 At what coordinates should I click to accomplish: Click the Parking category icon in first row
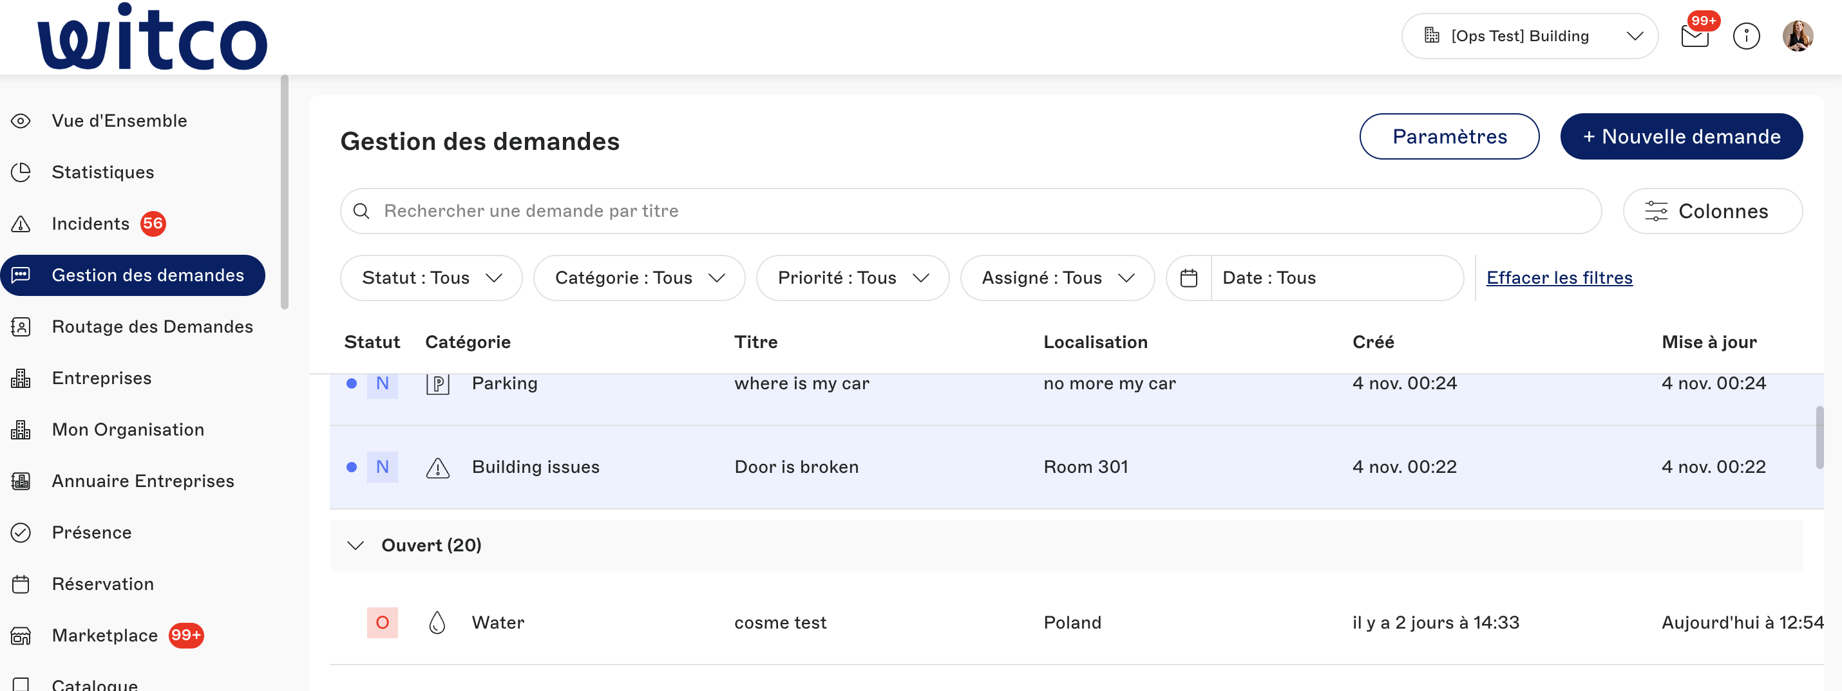[x=437, y=383]
